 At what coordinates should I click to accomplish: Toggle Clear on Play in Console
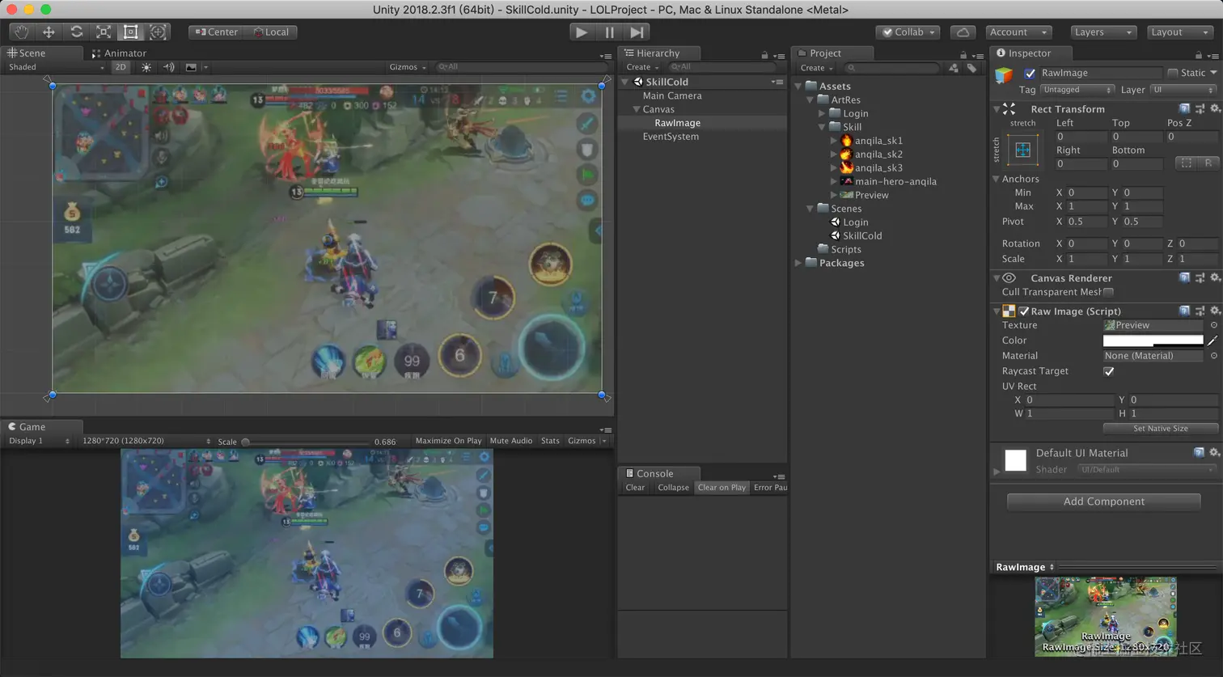point(722,488)
